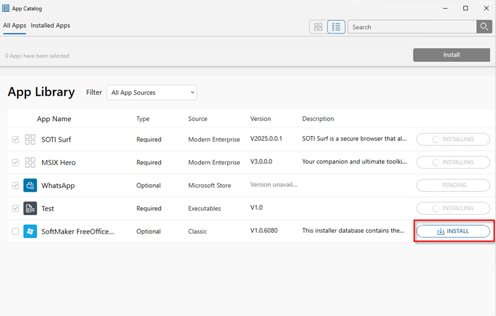Switch to list view layout

click(336, 27)
